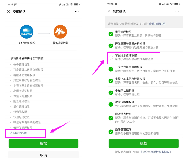Image resolution: width=187 pixels, height=159 pixels.
Task: Open 公众平台授权服务协议 agreement link
Action: tap(156, 152)
